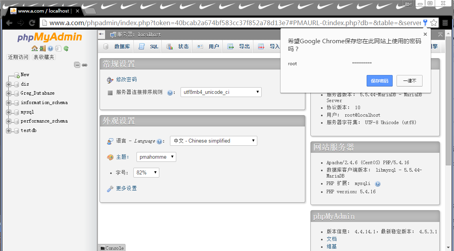Click the wrench icon beside 更多设置
Image resolution: width=454 pixels, height=251 pixels.
pos(110,189)
